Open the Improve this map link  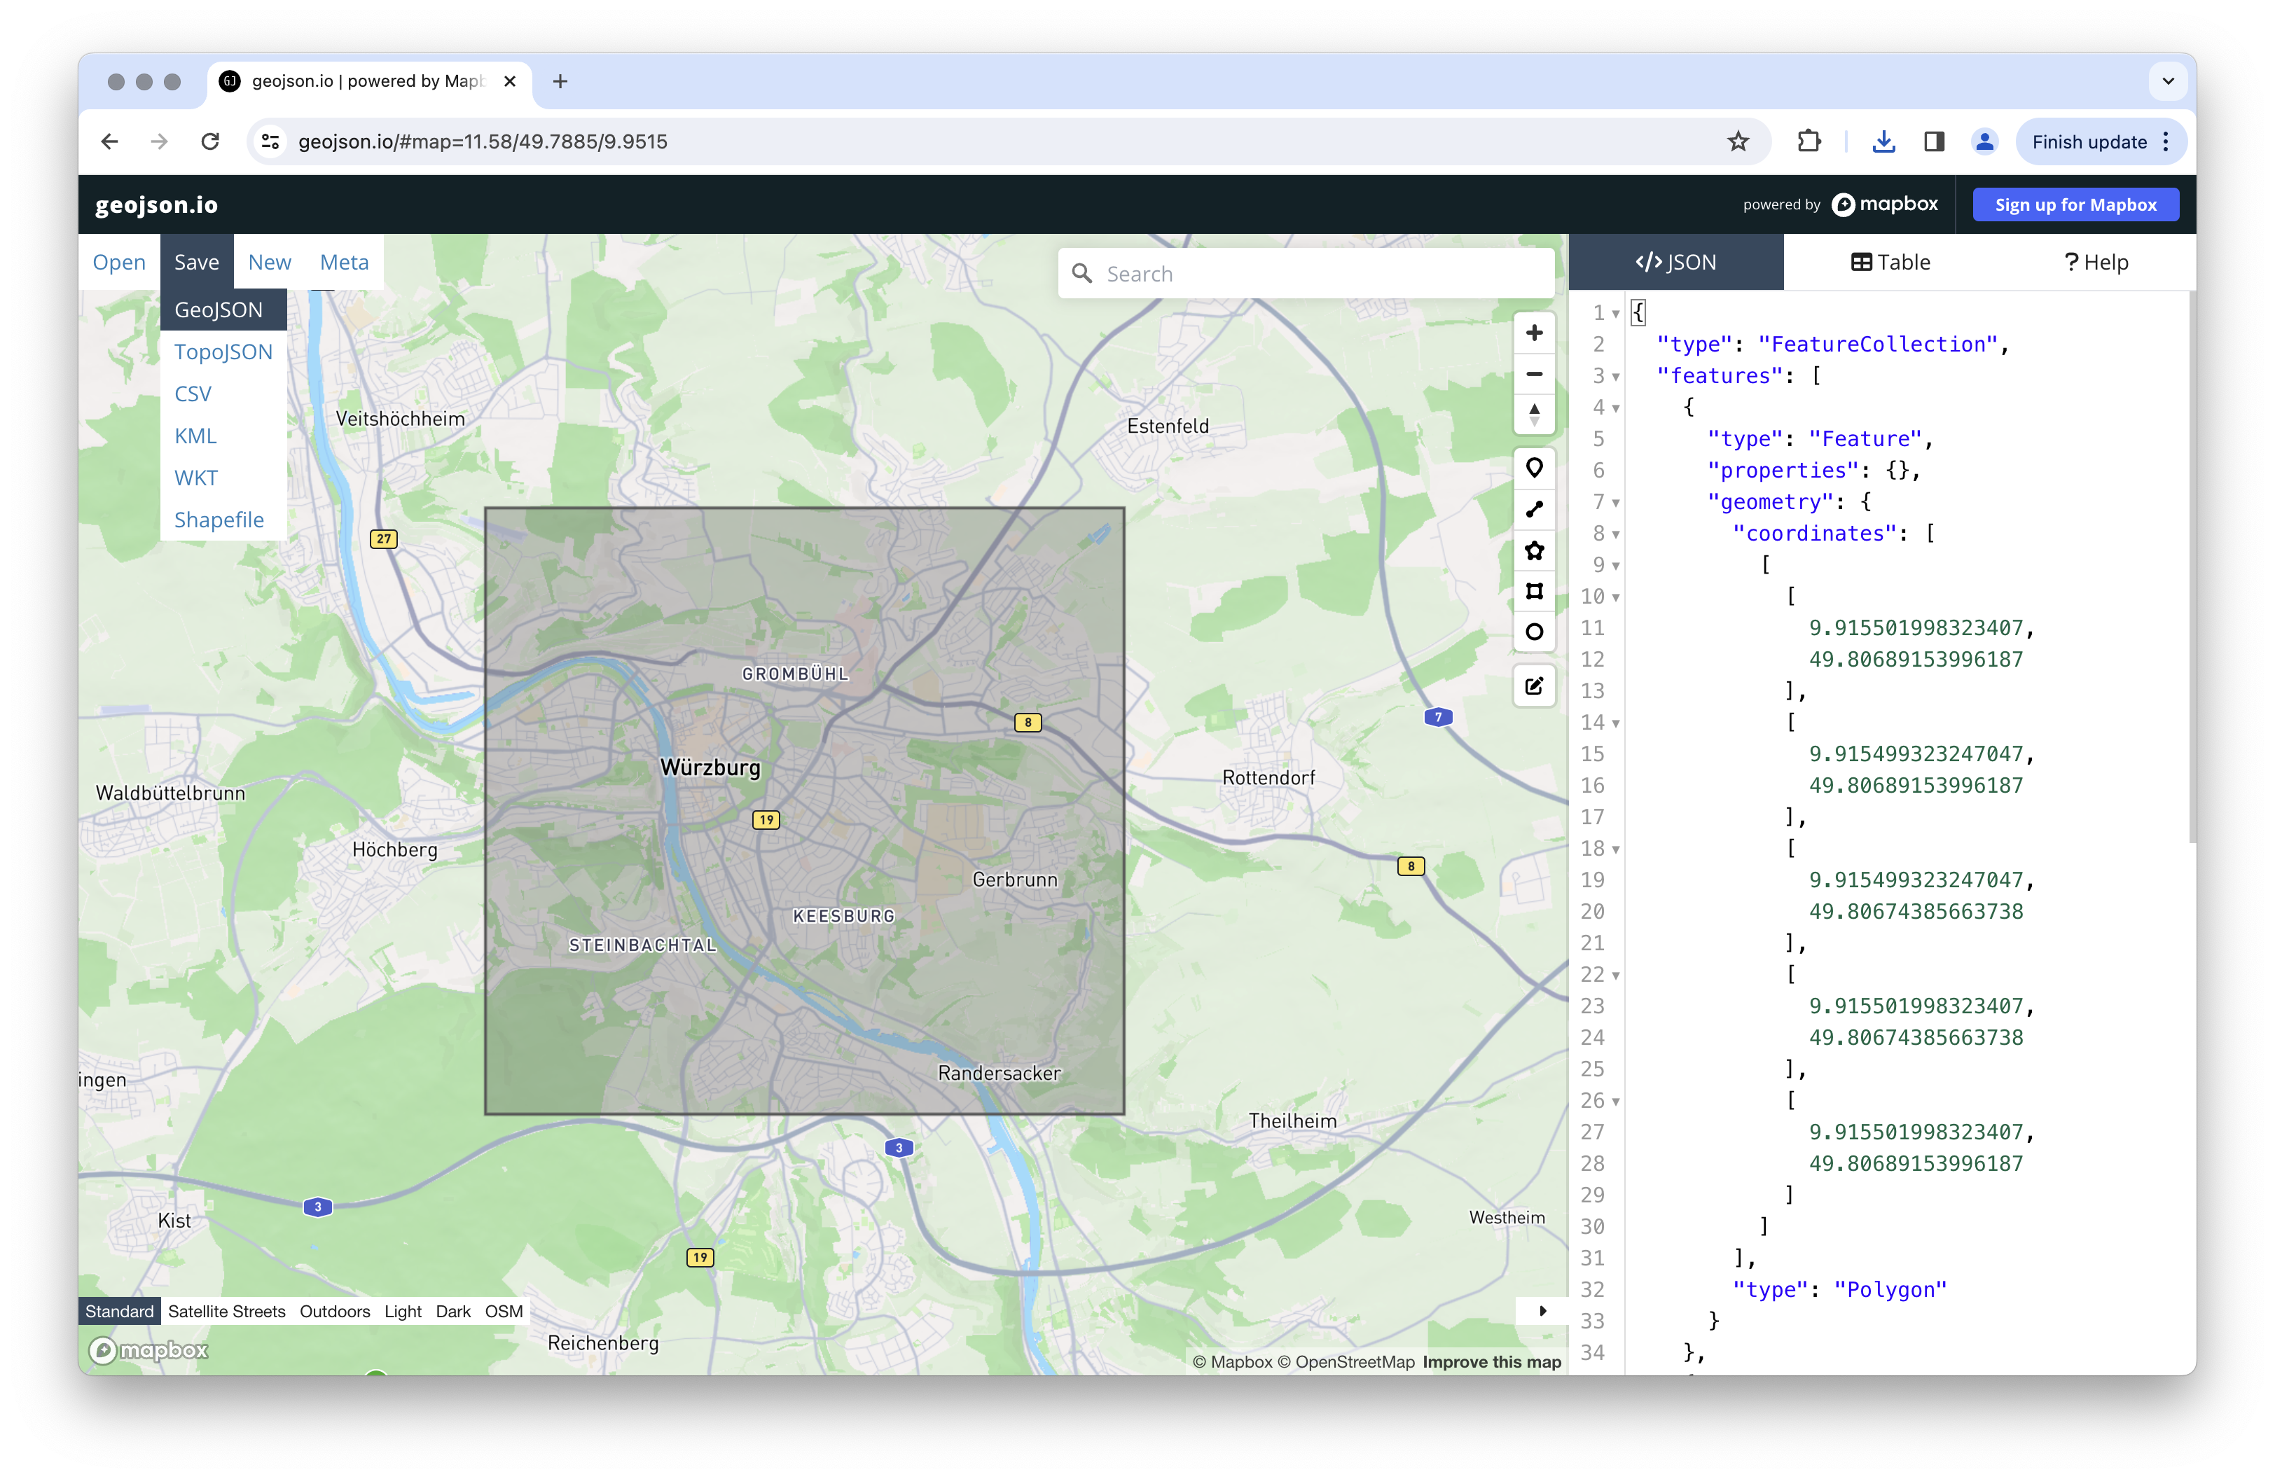(1491, 1361)
